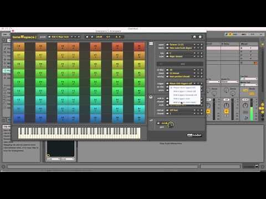Click the tonespace 2 logo
This screenshot has height=199, width=266.
pyautogui.click(x=24, y=37)
